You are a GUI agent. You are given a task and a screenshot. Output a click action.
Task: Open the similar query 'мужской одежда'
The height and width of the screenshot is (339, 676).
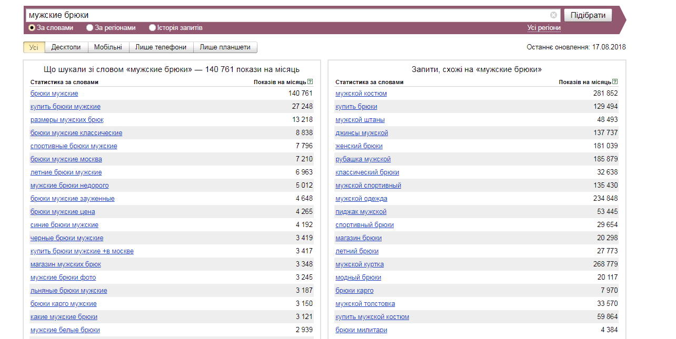(x=361, y=199)
